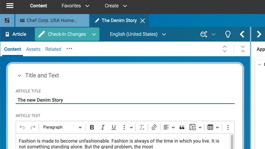This screenshot has height=149, width=265.
Task: Click into the article text body
Action: [123, 142]
